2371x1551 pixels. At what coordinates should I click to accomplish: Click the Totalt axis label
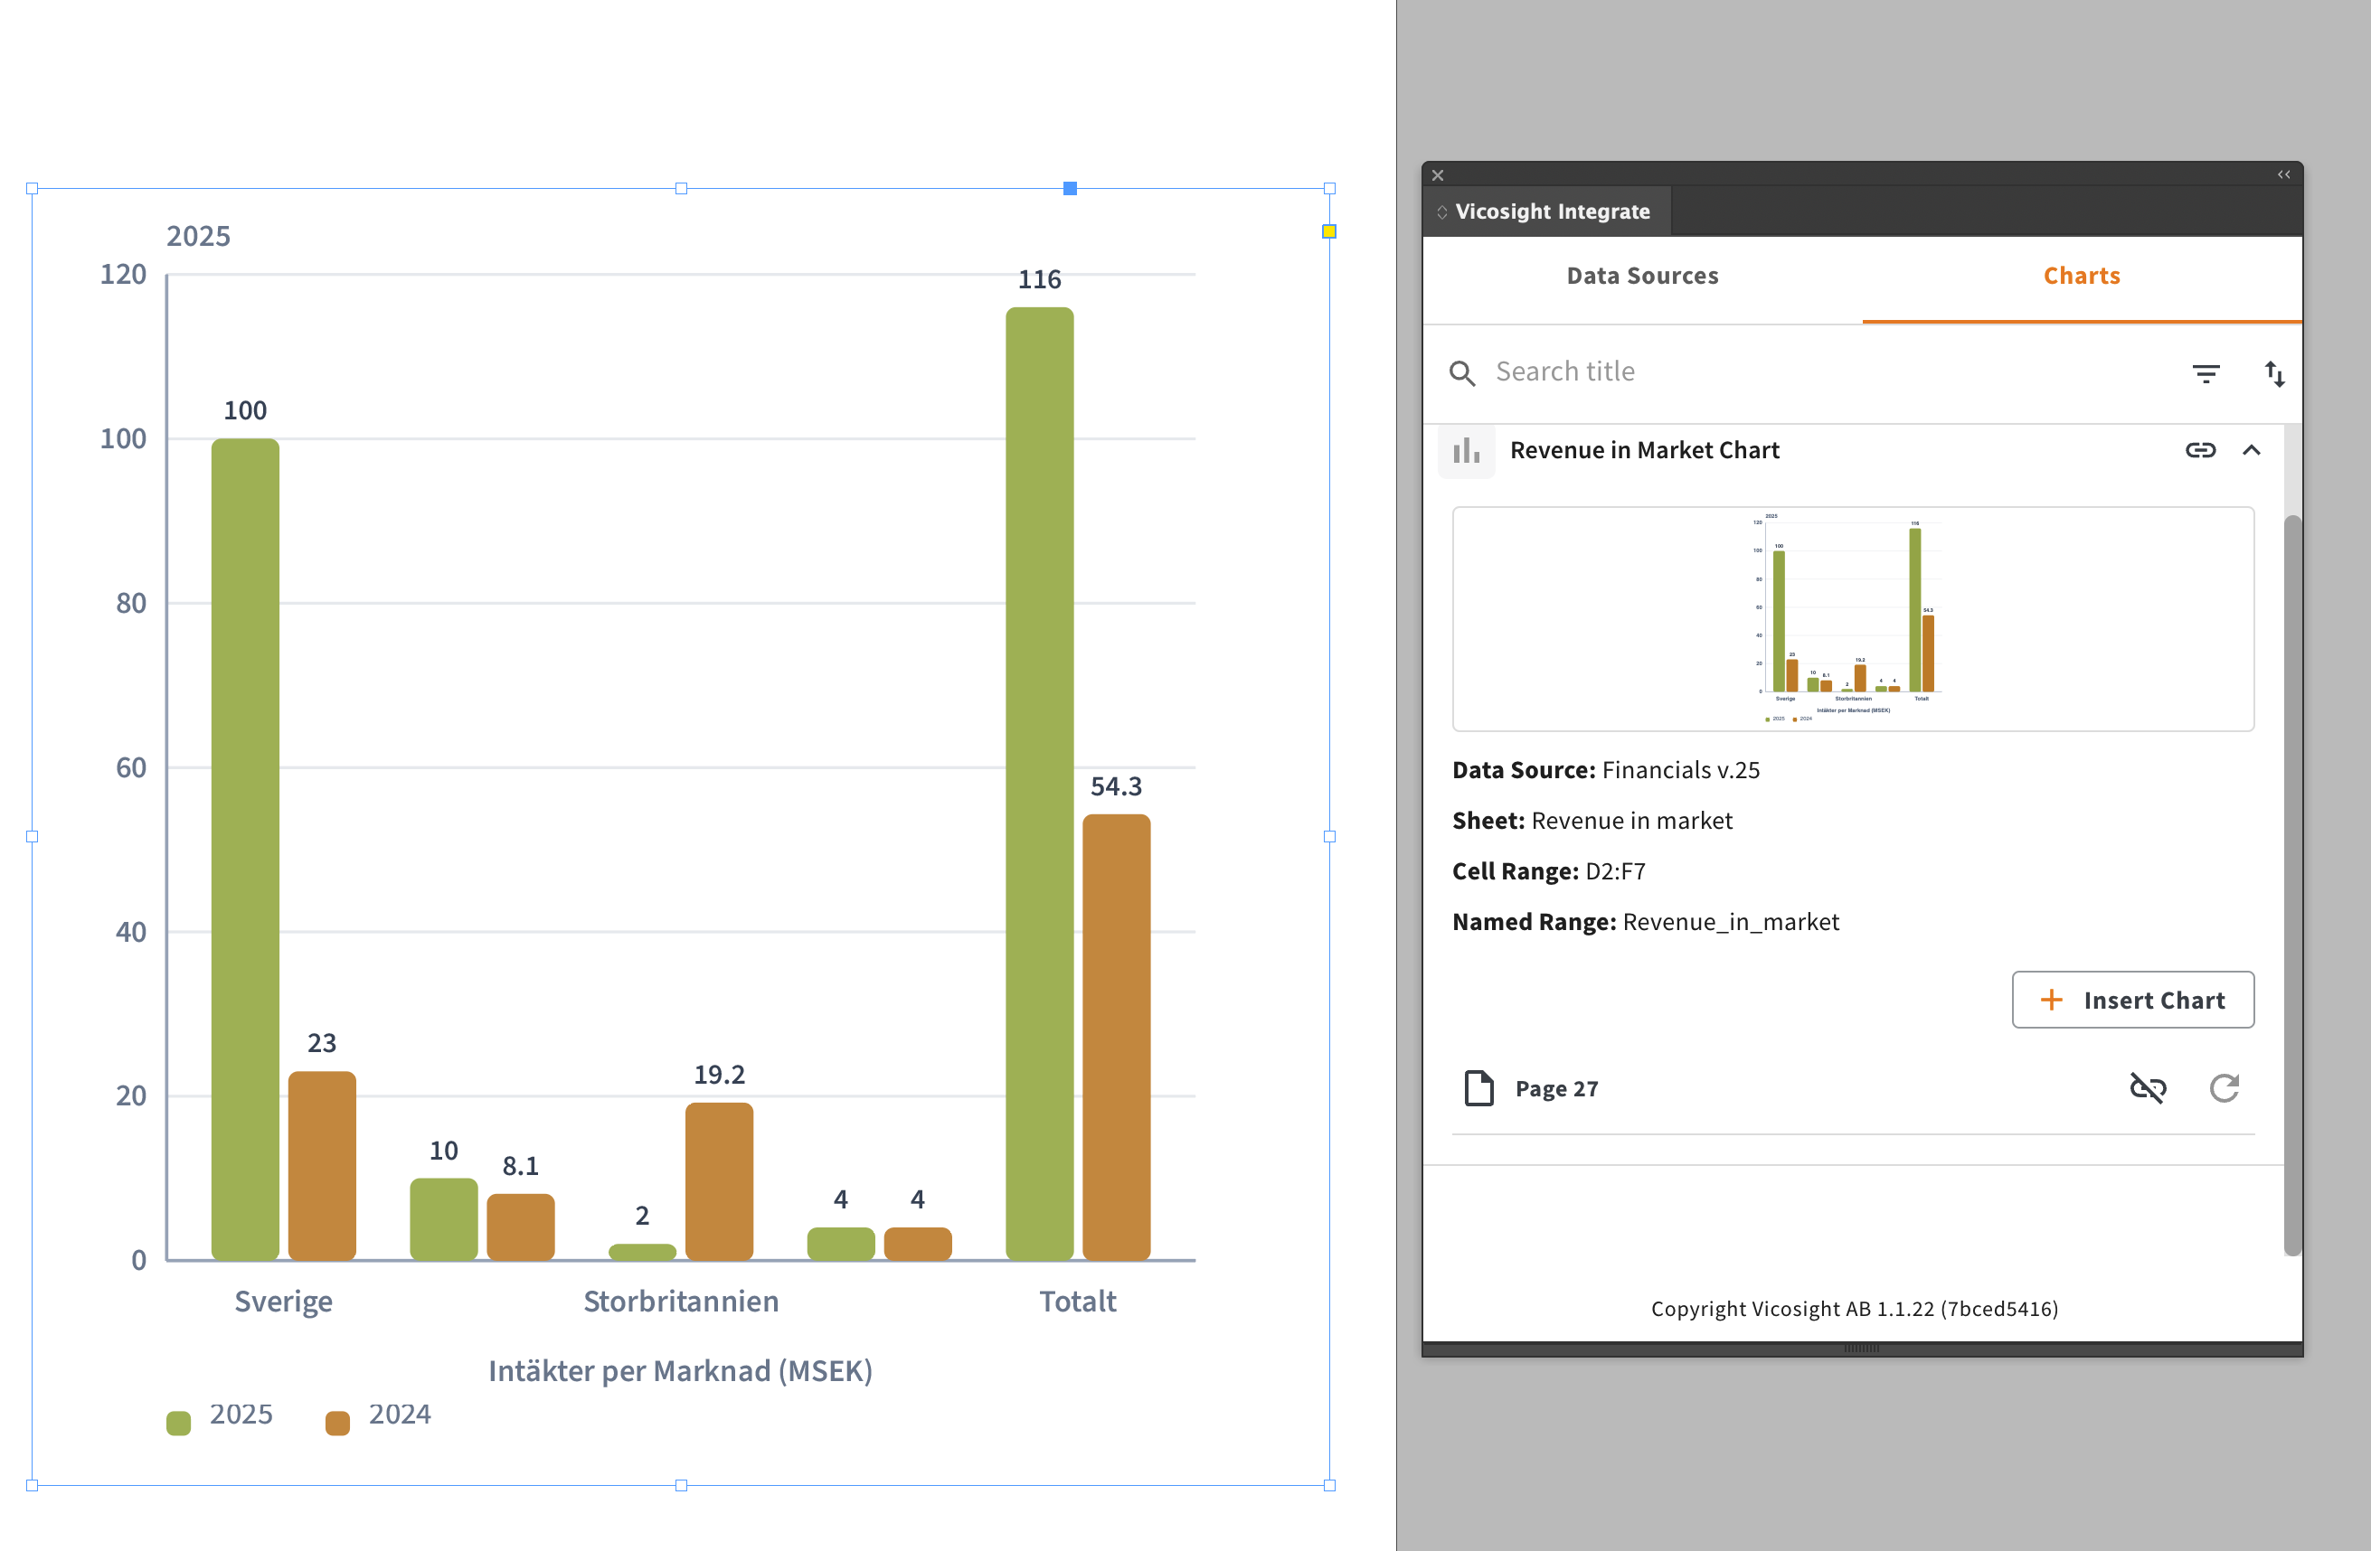point(1077,1302)
